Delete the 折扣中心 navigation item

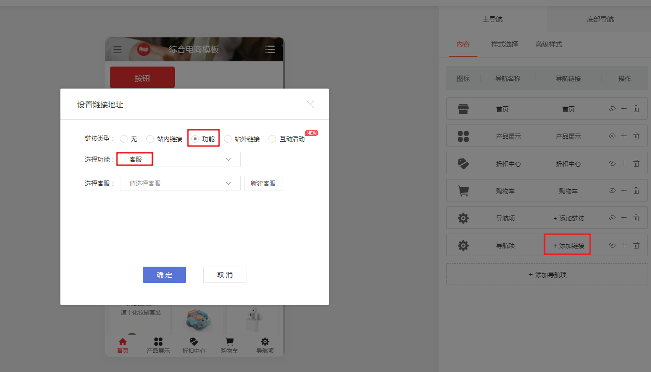pos(636,163)
